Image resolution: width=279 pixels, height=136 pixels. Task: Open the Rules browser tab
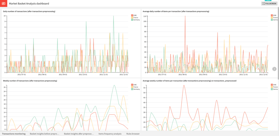(133, 134)
